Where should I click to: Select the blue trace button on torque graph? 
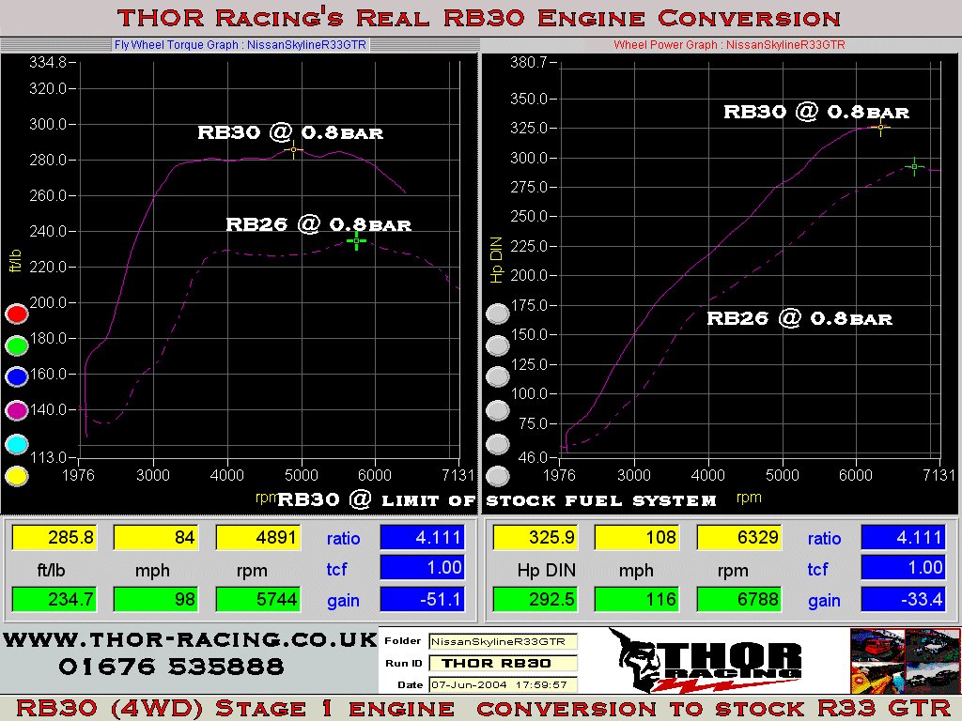pos(16,377)
